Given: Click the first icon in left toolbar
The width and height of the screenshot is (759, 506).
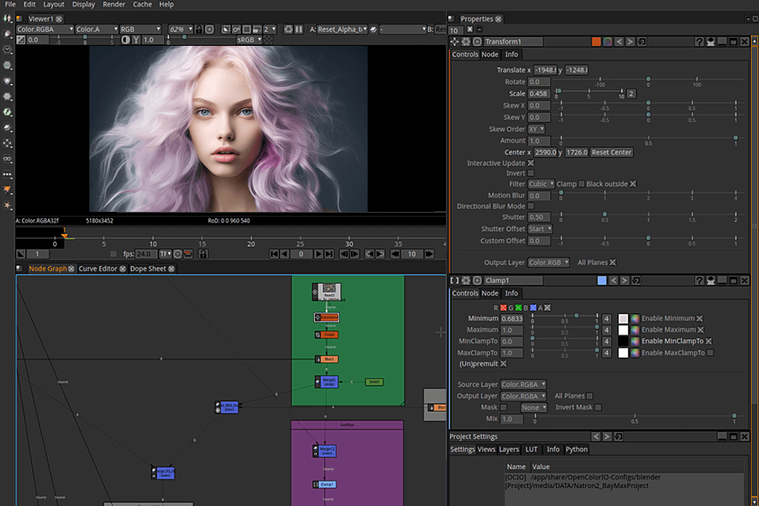Looking at the screenshot, I should [x=7, y=18].
